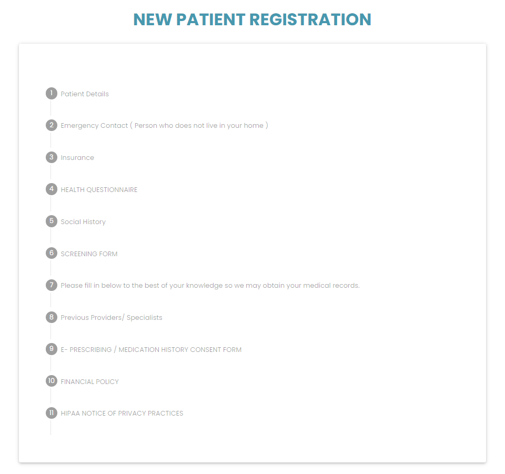This screenshot has width=505, height=474.
Task: Open HIPAA NOTICE OF PRIVACY PRACTICES
Action: point(122,413)
